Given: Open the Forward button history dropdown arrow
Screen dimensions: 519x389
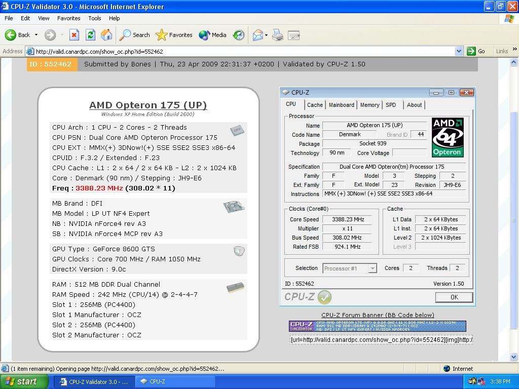Looking at the screenshot, I should [62, 35].
